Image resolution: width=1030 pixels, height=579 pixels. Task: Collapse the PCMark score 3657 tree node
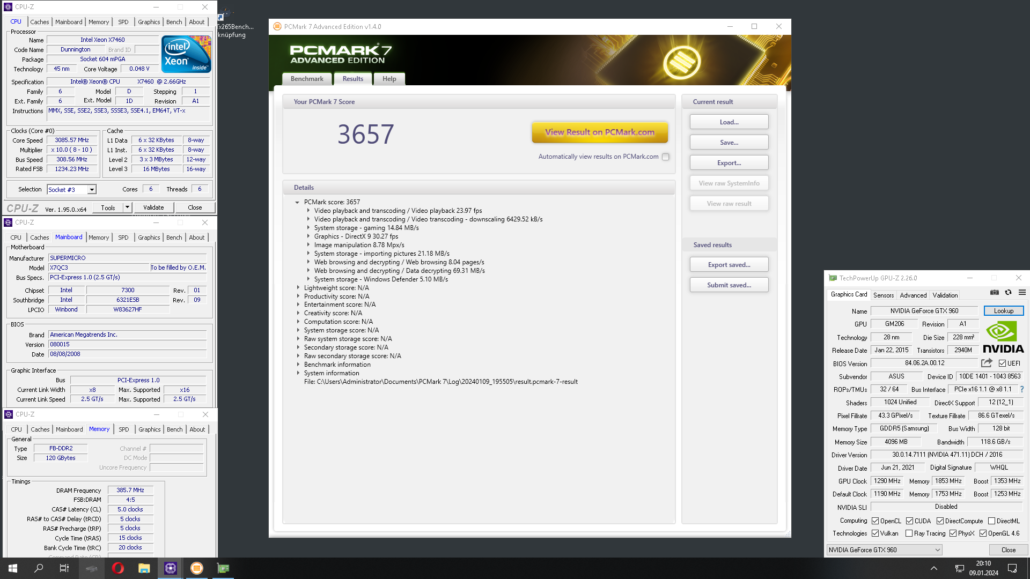pos(297,202)
